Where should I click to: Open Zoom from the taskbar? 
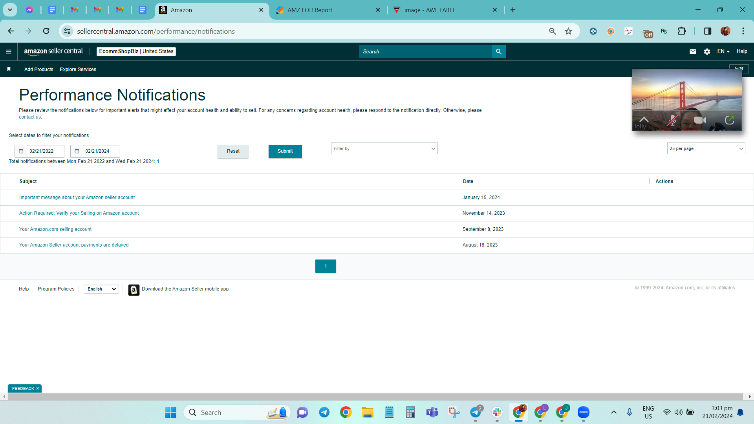pyautogui.click(x=584, y=412)
